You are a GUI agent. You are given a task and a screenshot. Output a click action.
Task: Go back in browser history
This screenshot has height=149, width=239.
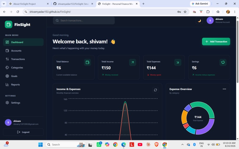click(4, 12)
